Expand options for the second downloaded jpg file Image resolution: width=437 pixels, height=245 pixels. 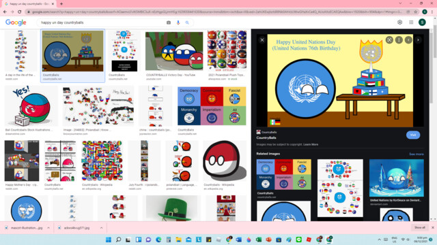(x=102, y=228)
